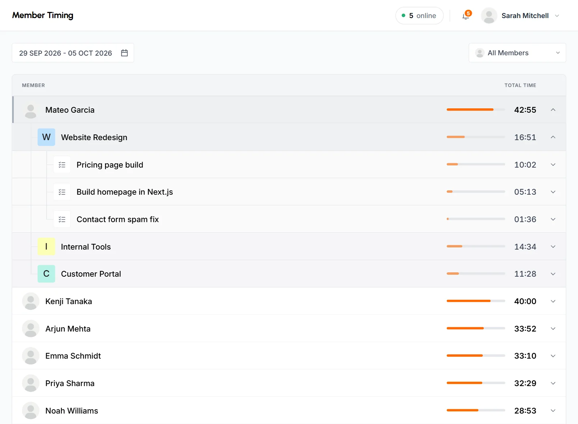Click the 40:00 total time value

click(x=525, y=301)
